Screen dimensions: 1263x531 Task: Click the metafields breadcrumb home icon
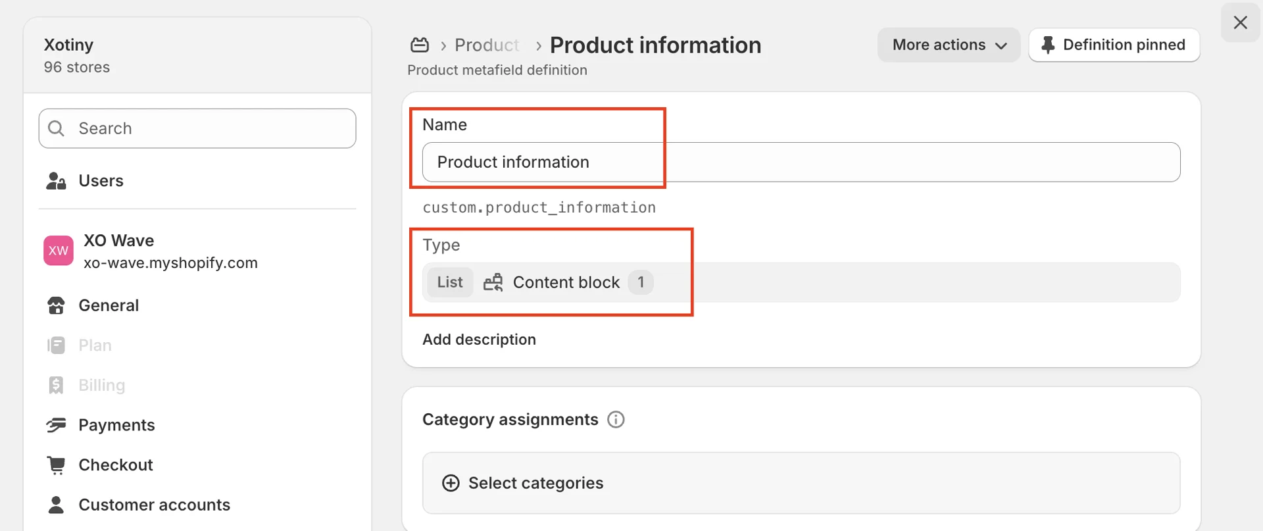click(420, 45)
